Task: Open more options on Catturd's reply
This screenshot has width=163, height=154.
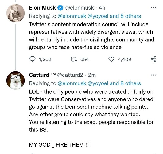Action: tap(153, 75)
